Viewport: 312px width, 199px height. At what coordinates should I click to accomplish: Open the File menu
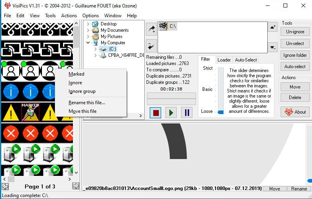7,16
